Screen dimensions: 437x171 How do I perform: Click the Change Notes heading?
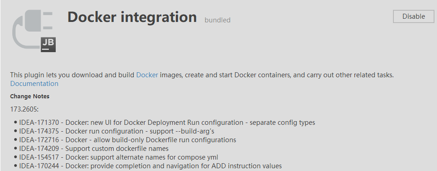[30, 96]
